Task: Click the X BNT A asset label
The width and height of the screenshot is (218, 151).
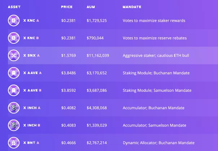Action: coord(31,143)
